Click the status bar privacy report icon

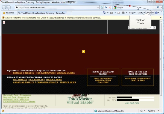coord(141,111)
